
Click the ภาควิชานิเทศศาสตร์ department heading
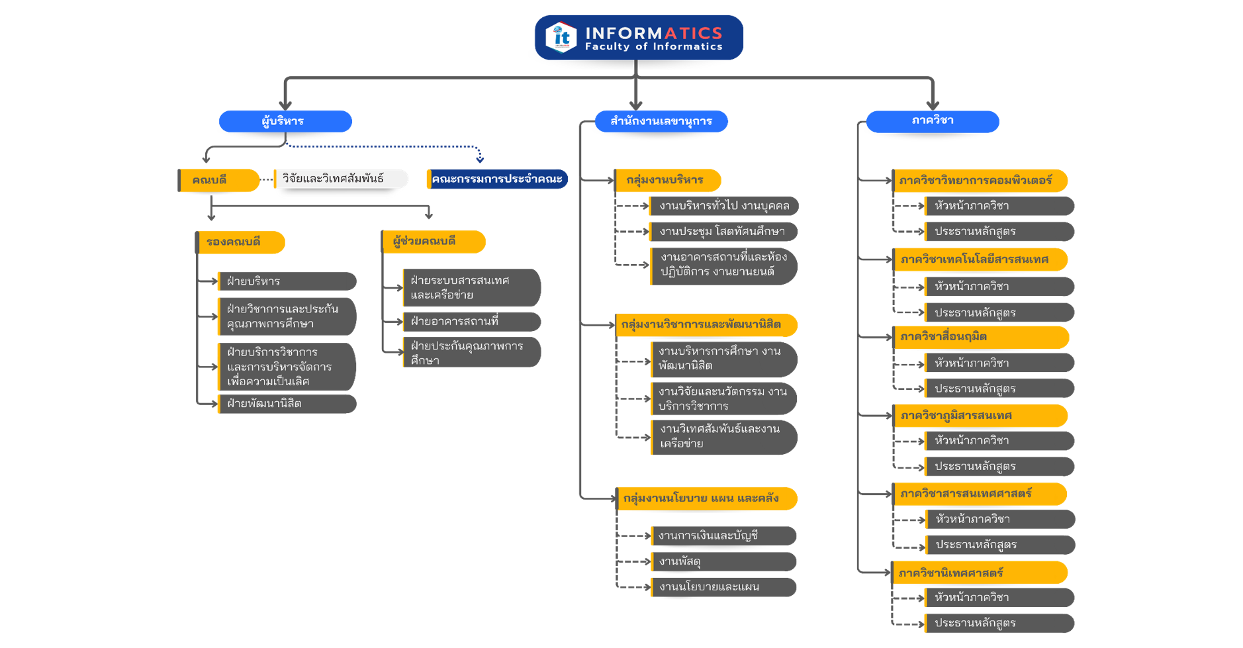pyautogui.click(x=980, y=573)
